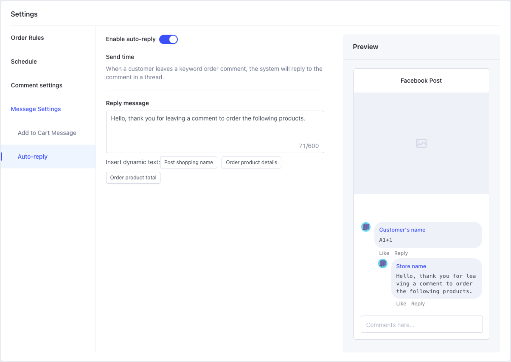Click the image placeholder icon in preview
Screen dimensions: 511x362
pos(421,143)
